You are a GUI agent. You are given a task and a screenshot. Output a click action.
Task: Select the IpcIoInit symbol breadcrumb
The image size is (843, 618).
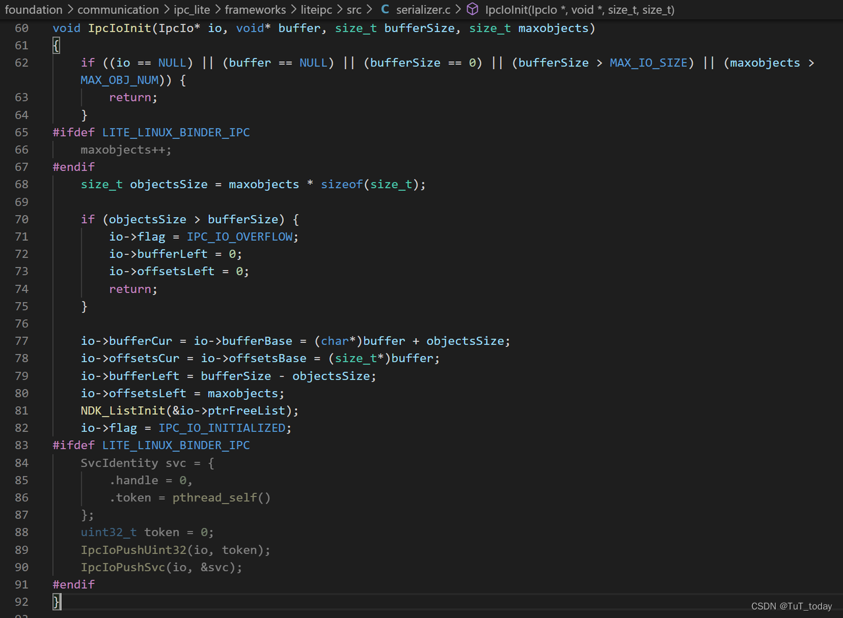[580, 10]
